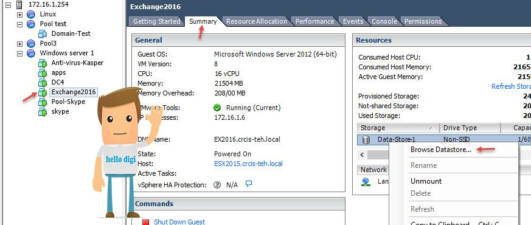Select Exchange2016 in the inventory tree

point(74,92)
